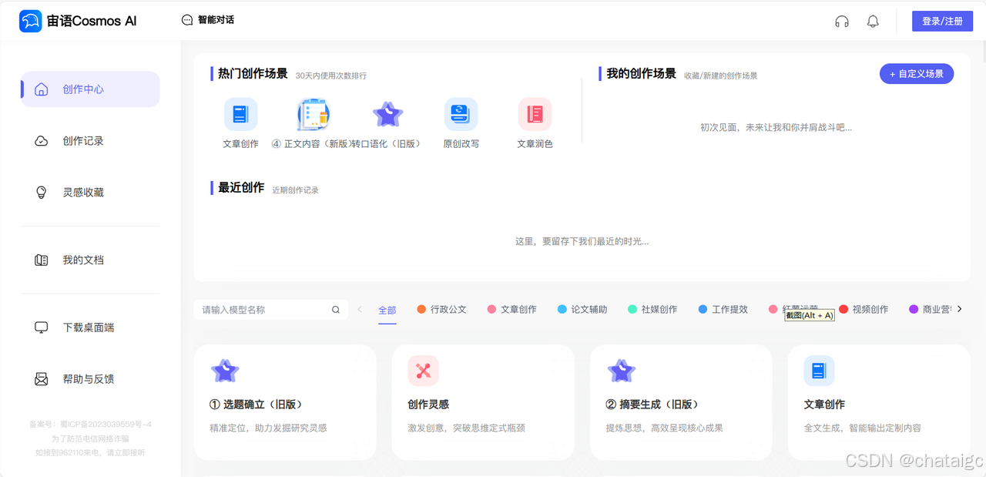The image size is (986, 477).
Task: Select the 行政公文 category tab
Action: pyautogui.click(x=441, y=309)
